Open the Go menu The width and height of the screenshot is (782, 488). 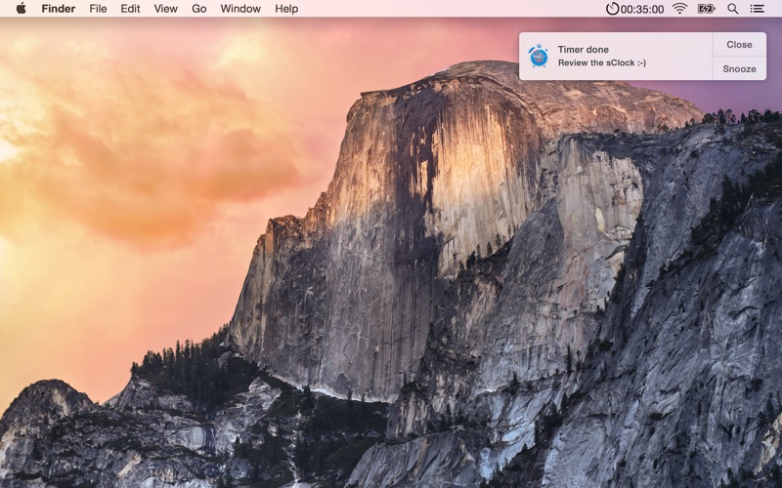[199, 9]
